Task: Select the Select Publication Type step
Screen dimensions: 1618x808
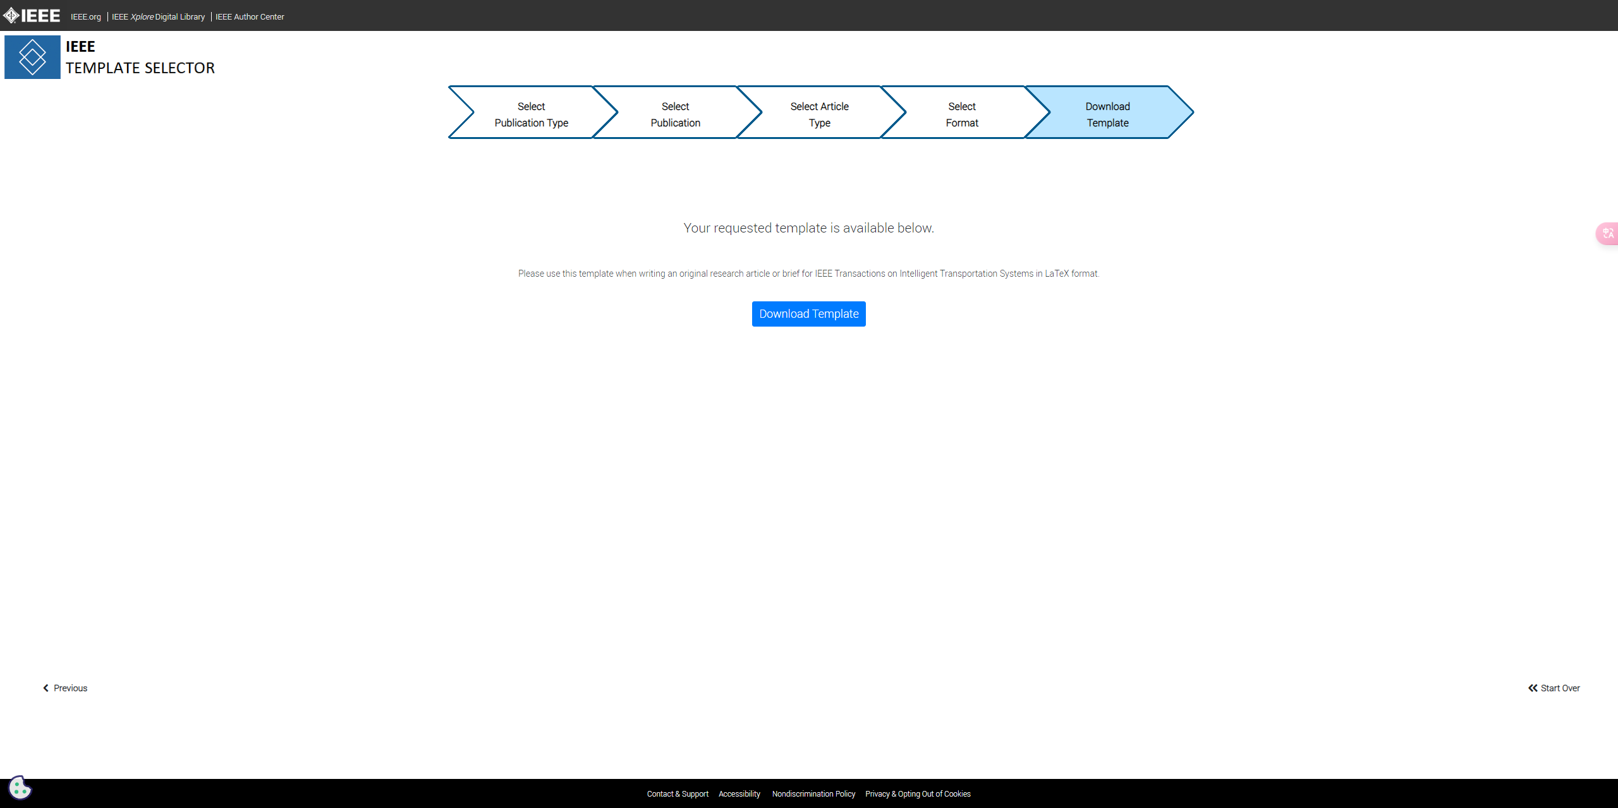Action: pos(530,114)
